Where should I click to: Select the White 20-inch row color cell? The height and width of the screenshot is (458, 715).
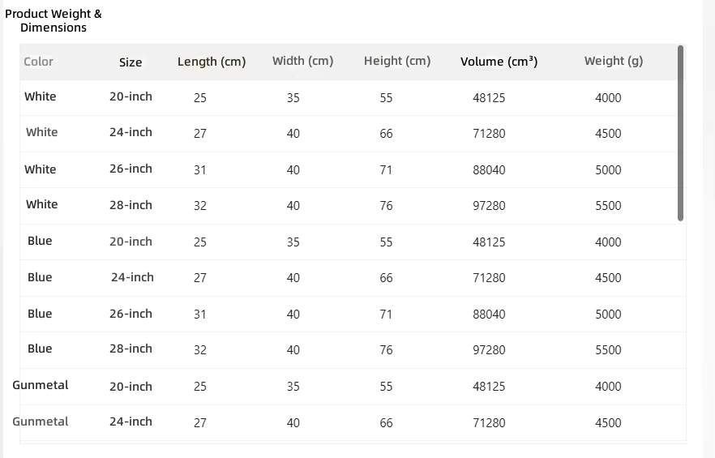(x=41, y=96)
